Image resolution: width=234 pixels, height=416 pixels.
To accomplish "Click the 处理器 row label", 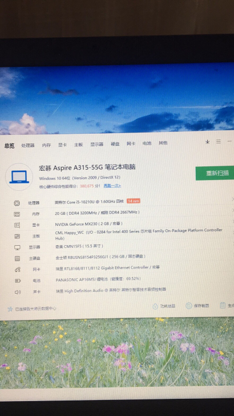I will (34, 203).
